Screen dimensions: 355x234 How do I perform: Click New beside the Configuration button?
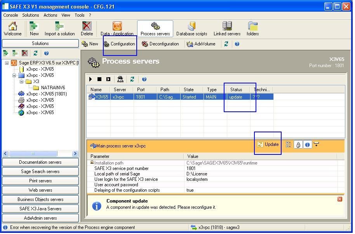90,44
